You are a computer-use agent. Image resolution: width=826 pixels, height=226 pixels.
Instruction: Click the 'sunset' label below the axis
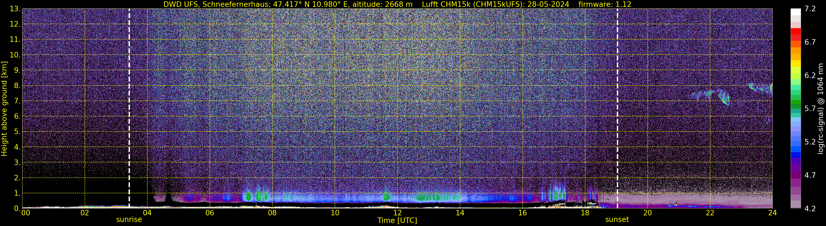tap(617, 220)
